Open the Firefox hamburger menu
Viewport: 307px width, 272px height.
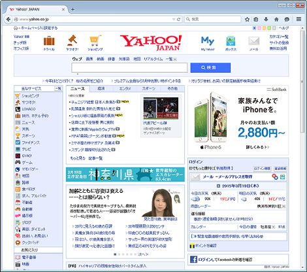click(x=299, y=19)
